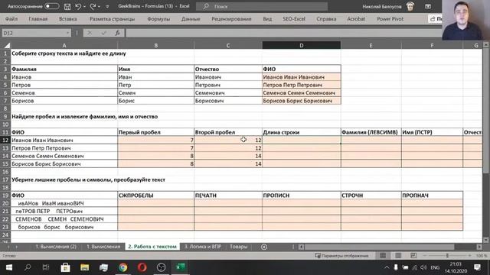Open the SEO-Excel ribbon tab
Image resolution: width=490 pixels, height=275 pixels.
point(294,19)
